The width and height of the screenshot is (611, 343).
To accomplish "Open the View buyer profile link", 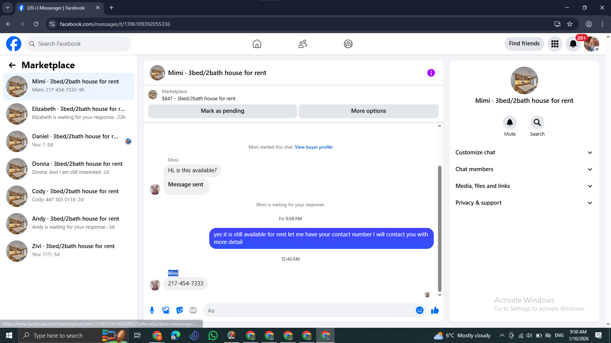I will (x=314, y=147).
